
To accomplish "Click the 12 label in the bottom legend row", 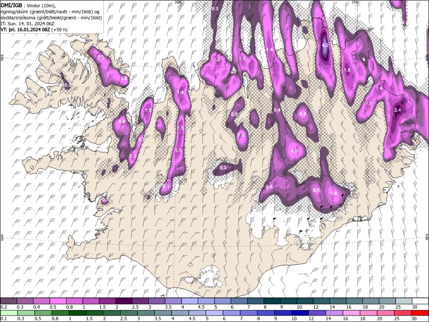I will pyautogui.click(x=311, y=319).
